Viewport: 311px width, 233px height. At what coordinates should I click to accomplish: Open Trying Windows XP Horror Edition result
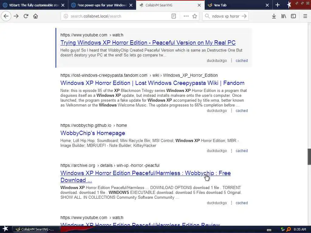[148, 42]
